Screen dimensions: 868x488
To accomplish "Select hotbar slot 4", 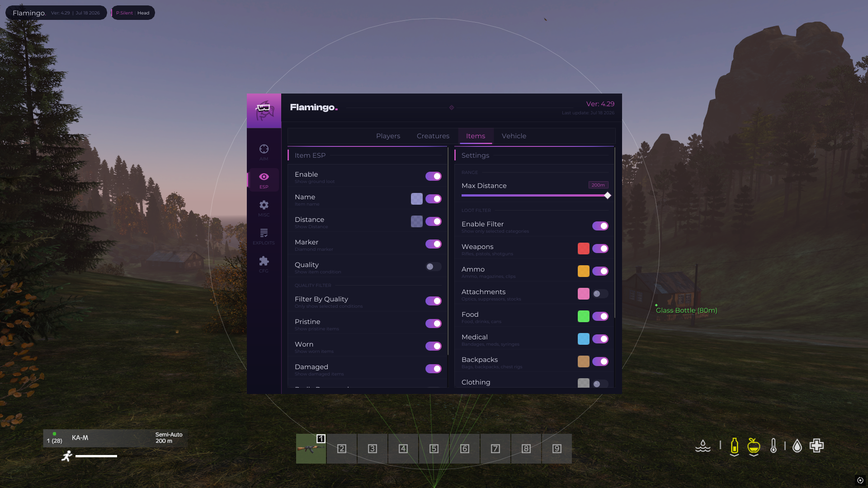I will coord(403,449).
